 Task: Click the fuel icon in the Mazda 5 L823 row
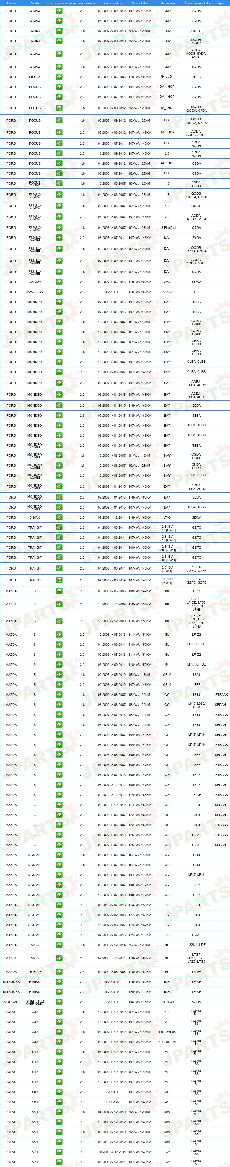click(x=59, y=675)
